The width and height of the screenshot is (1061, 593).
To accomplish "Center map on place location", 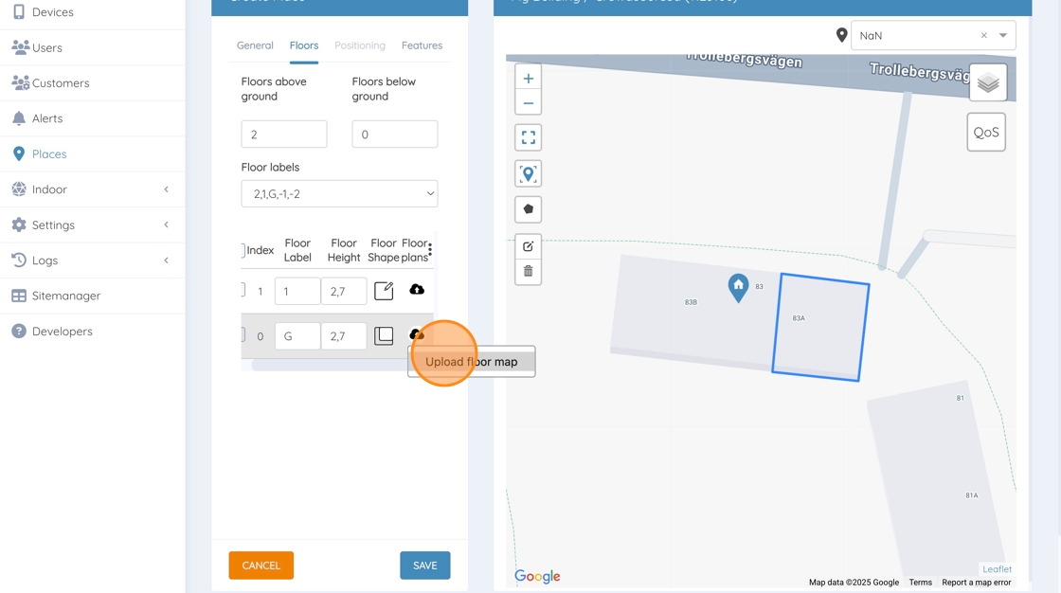I will tap(529, 174).
